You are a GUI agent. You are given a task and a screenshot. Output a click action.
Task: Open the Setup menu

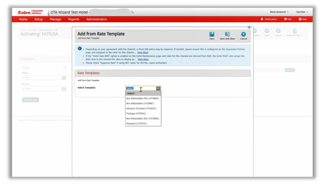(x=38, y=19)
